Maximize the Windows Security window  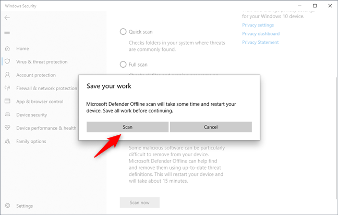[315, 6]
